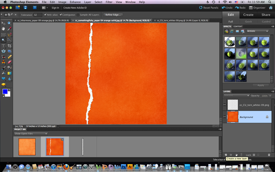Open the Show Open Files dropdown
This screenshot has width=275, height=172.
coord(31,133)
